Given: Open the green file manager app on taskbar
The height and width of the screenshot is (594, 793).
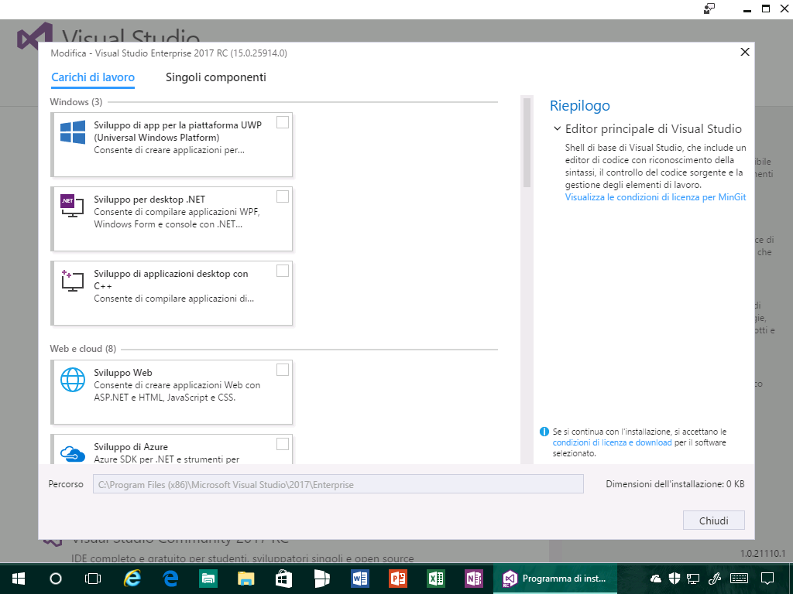Looking at the screenshot, I should [208, 579].
